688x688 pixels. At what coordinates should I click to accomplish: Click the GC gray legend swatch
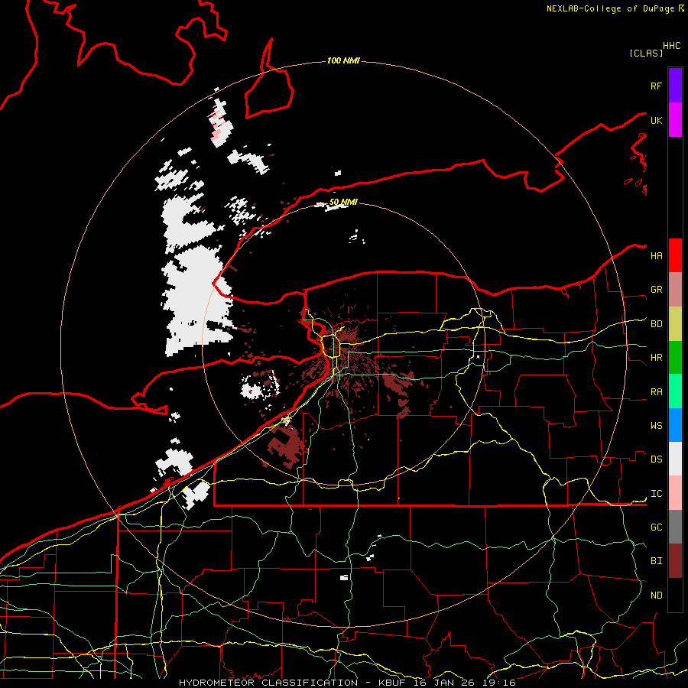click(675, 527)
